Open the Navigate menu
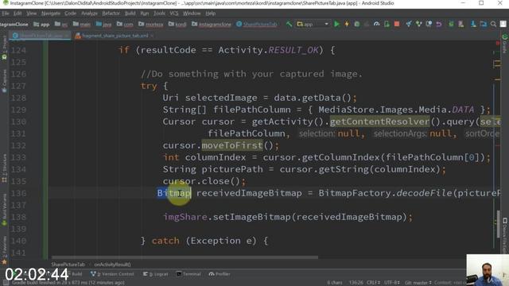 pos(51,14)
